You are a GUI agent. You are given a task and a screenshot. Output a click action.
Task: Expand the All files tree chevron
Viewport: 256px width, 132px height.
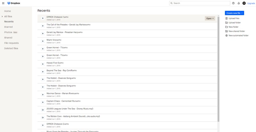pyautogui.click(x=2, y=17)
